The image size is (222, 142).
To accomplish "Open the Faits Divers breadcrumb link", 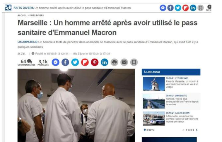I will [37, 16].
